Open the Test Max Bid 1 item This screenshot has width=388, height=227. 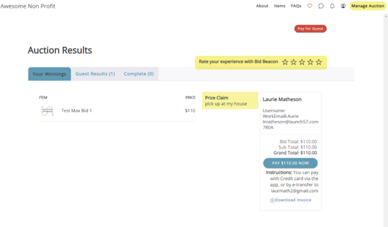tap(76, 110)
